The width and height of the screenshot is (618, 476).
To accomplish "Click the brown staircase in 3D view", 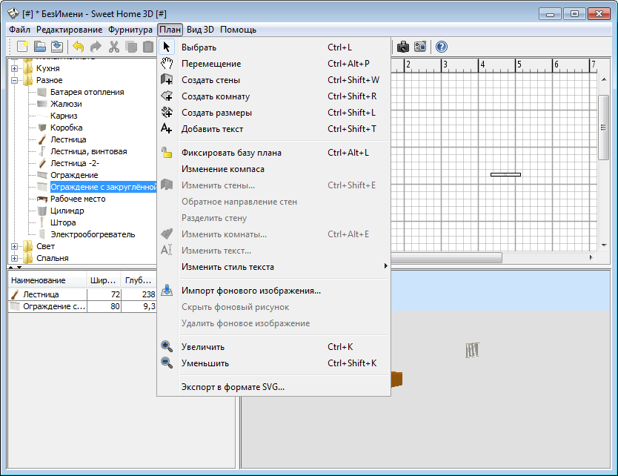I will click(x=396, y=379).
